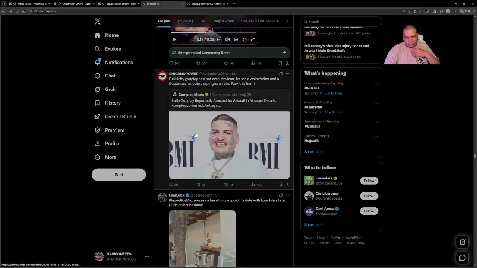Reload the page in the browser

(x=17, y=11)
